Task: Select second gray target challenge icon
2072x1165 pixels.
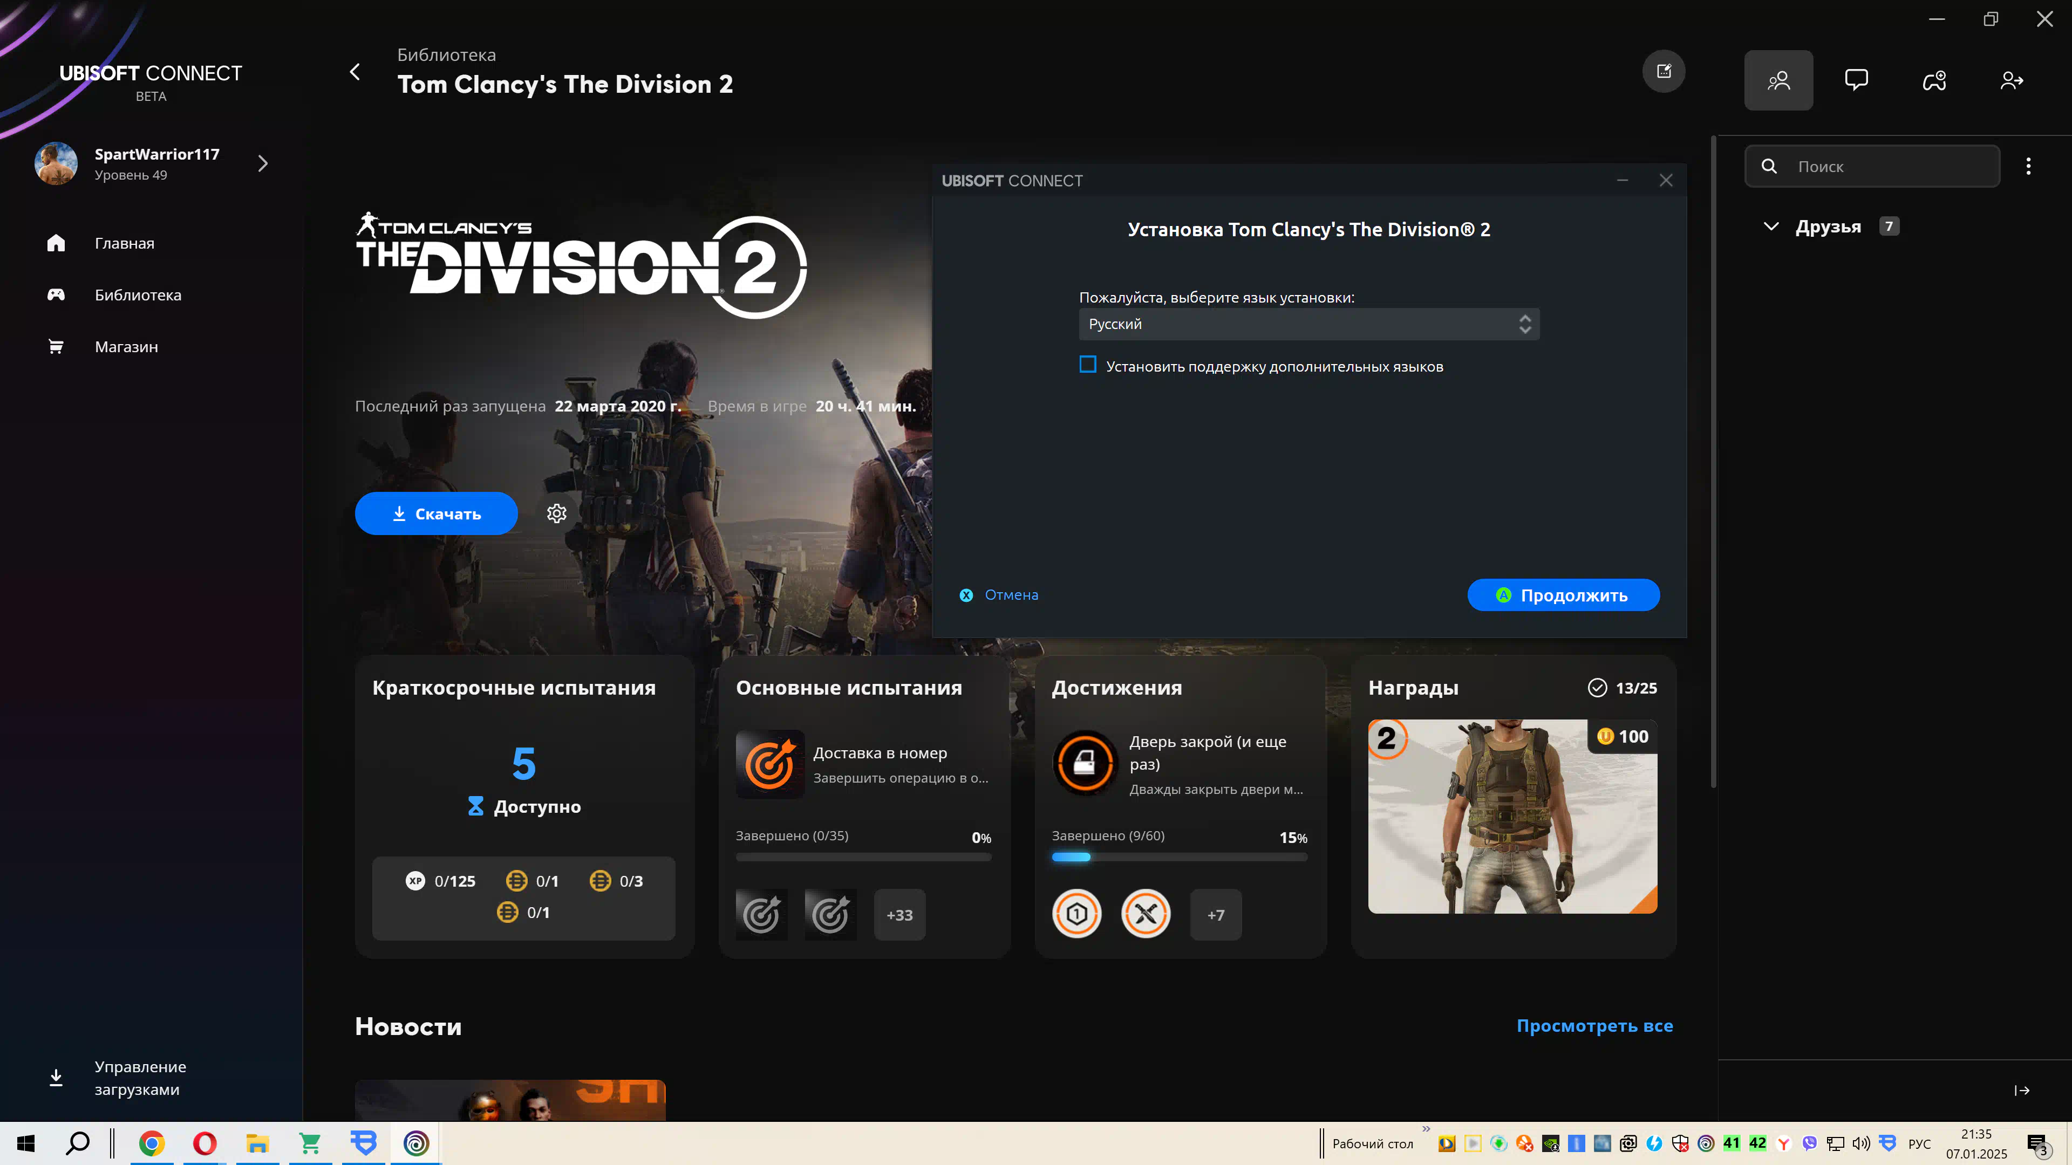Action: (830, 914)
